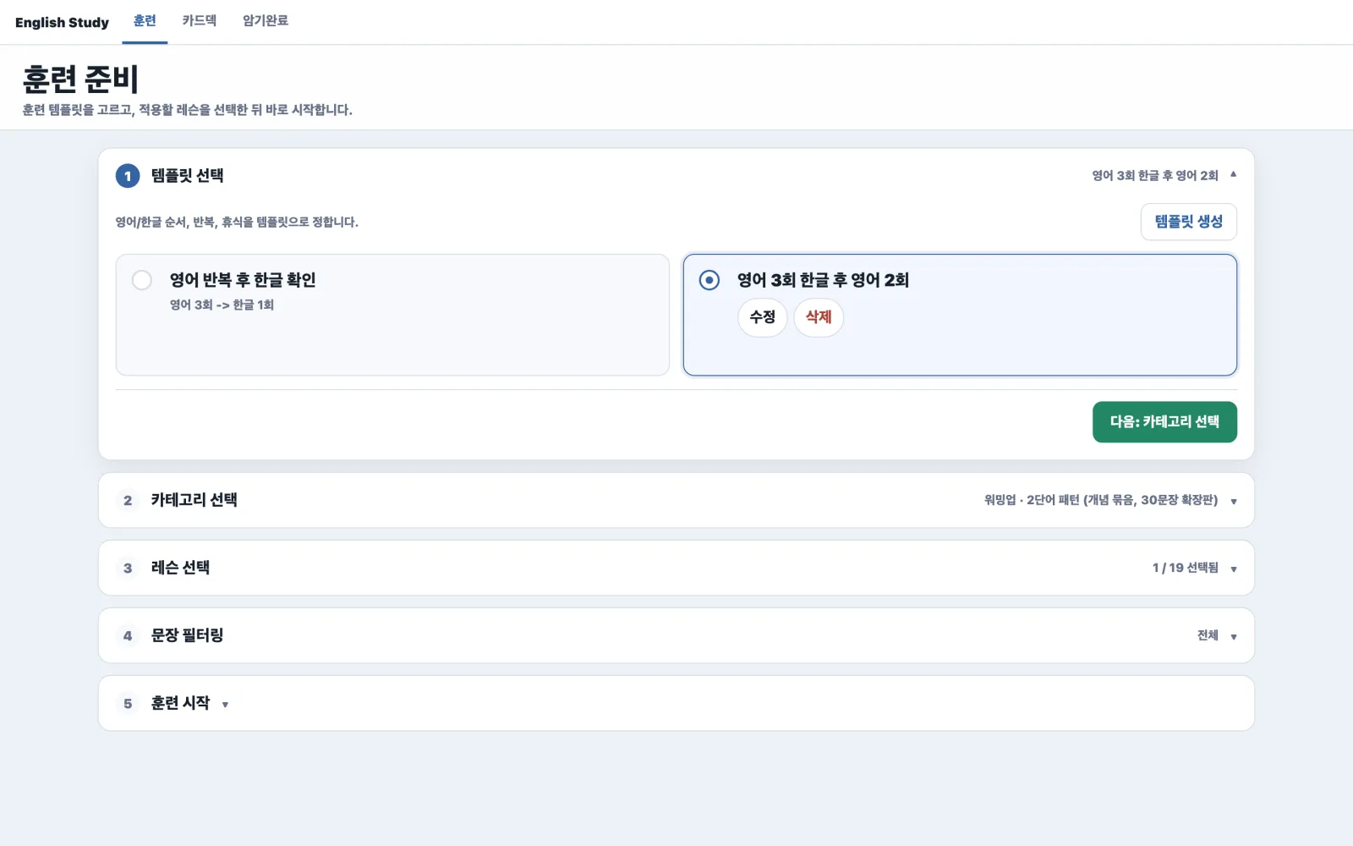Switch to the 카드덱 tab
Viewport: 1353px width, 846px height.
[200, 21]
